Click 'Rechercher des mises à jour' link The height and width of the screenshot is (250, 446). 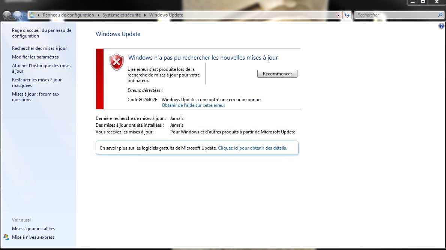39,48
